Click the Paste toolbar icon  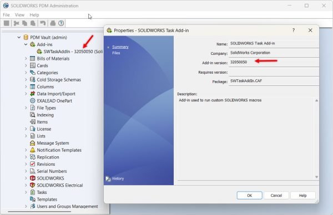click(33, 23)
